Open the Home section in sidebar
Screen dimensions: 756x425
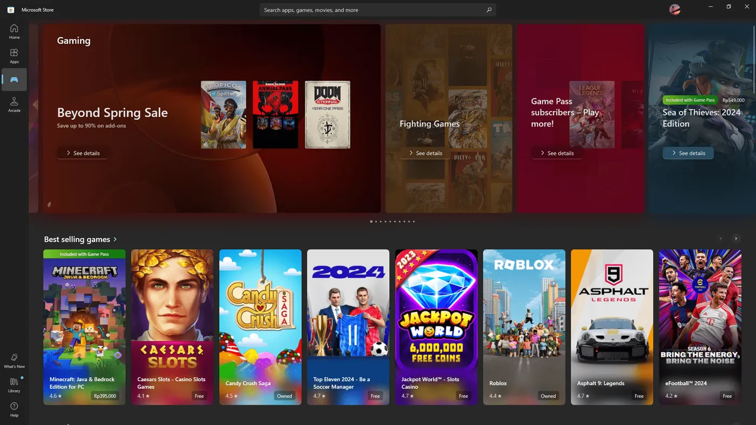(14, 31)
